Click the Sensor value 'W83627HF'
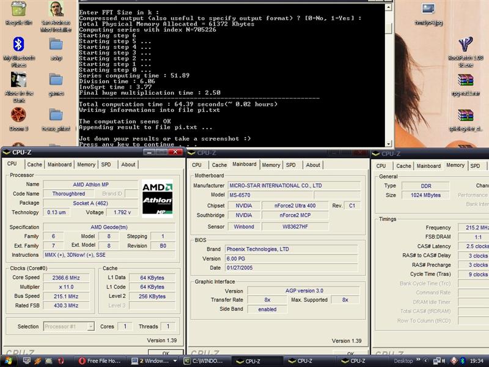489x367 pixels. 295,226
